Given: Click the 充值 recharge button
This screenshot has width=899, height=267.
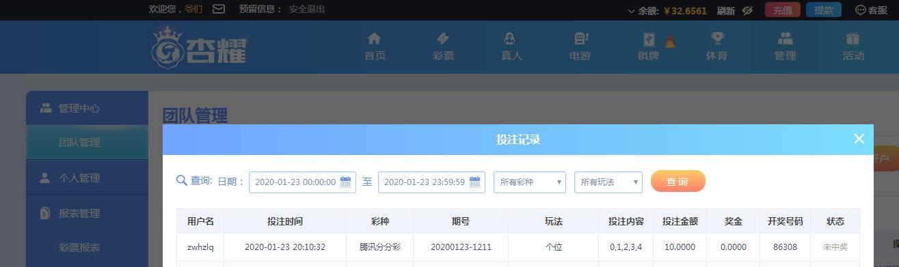Looking at the screenshot, I should (x=783, y=10).
